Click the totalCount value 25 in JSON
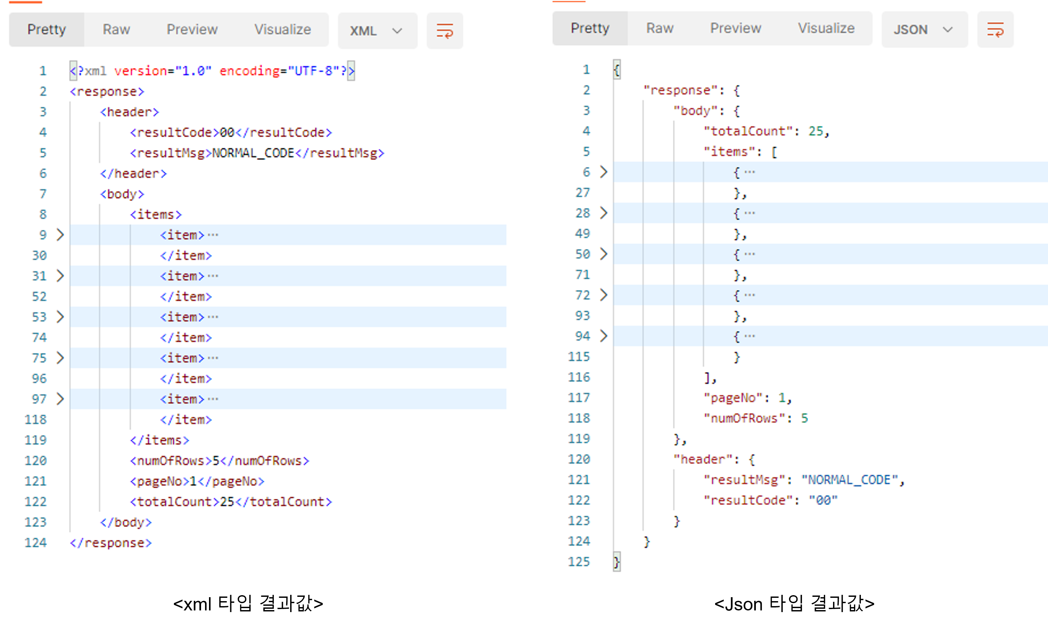1048x626 pixels. pyautogui.click(x=816, y=131)
